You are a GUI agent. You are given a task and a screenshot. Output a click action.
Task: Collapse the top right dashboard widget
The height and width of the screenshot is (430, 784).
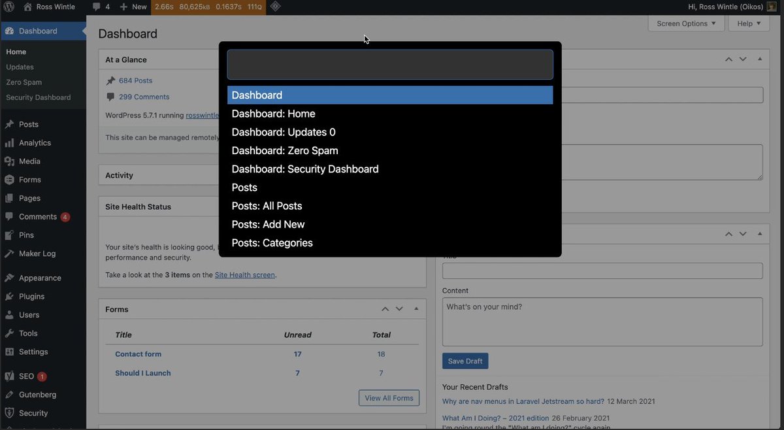(x=759, y=59)
